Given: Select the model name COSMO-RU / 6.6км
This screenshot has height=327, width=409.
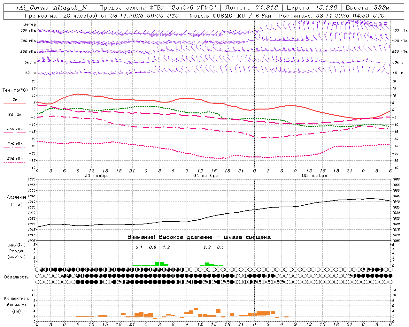Looking at the screenshot, I should 242,16.
